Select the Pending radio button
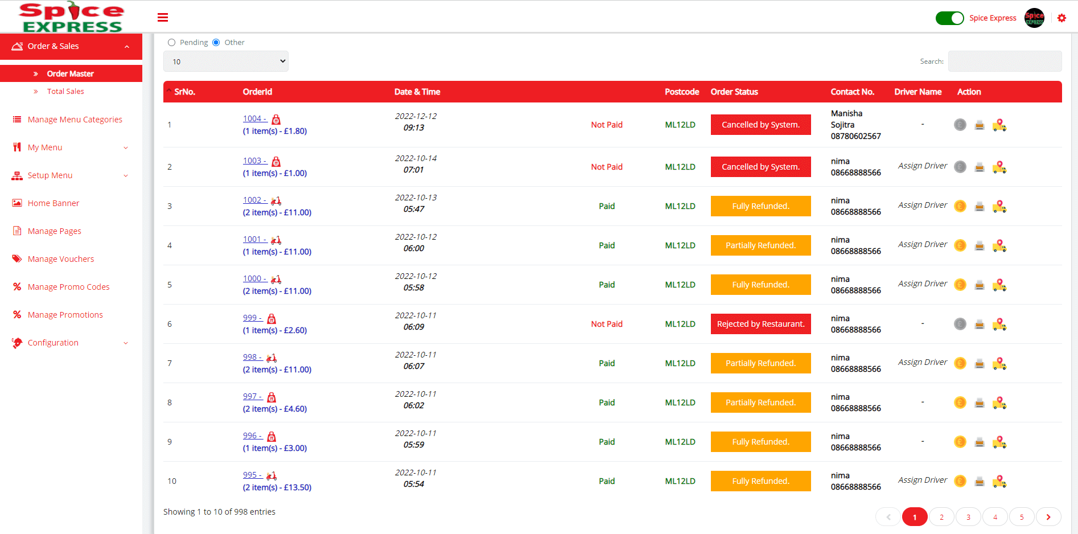The height and width of the screenshot is (534, 1078). (x=172, y=42)
